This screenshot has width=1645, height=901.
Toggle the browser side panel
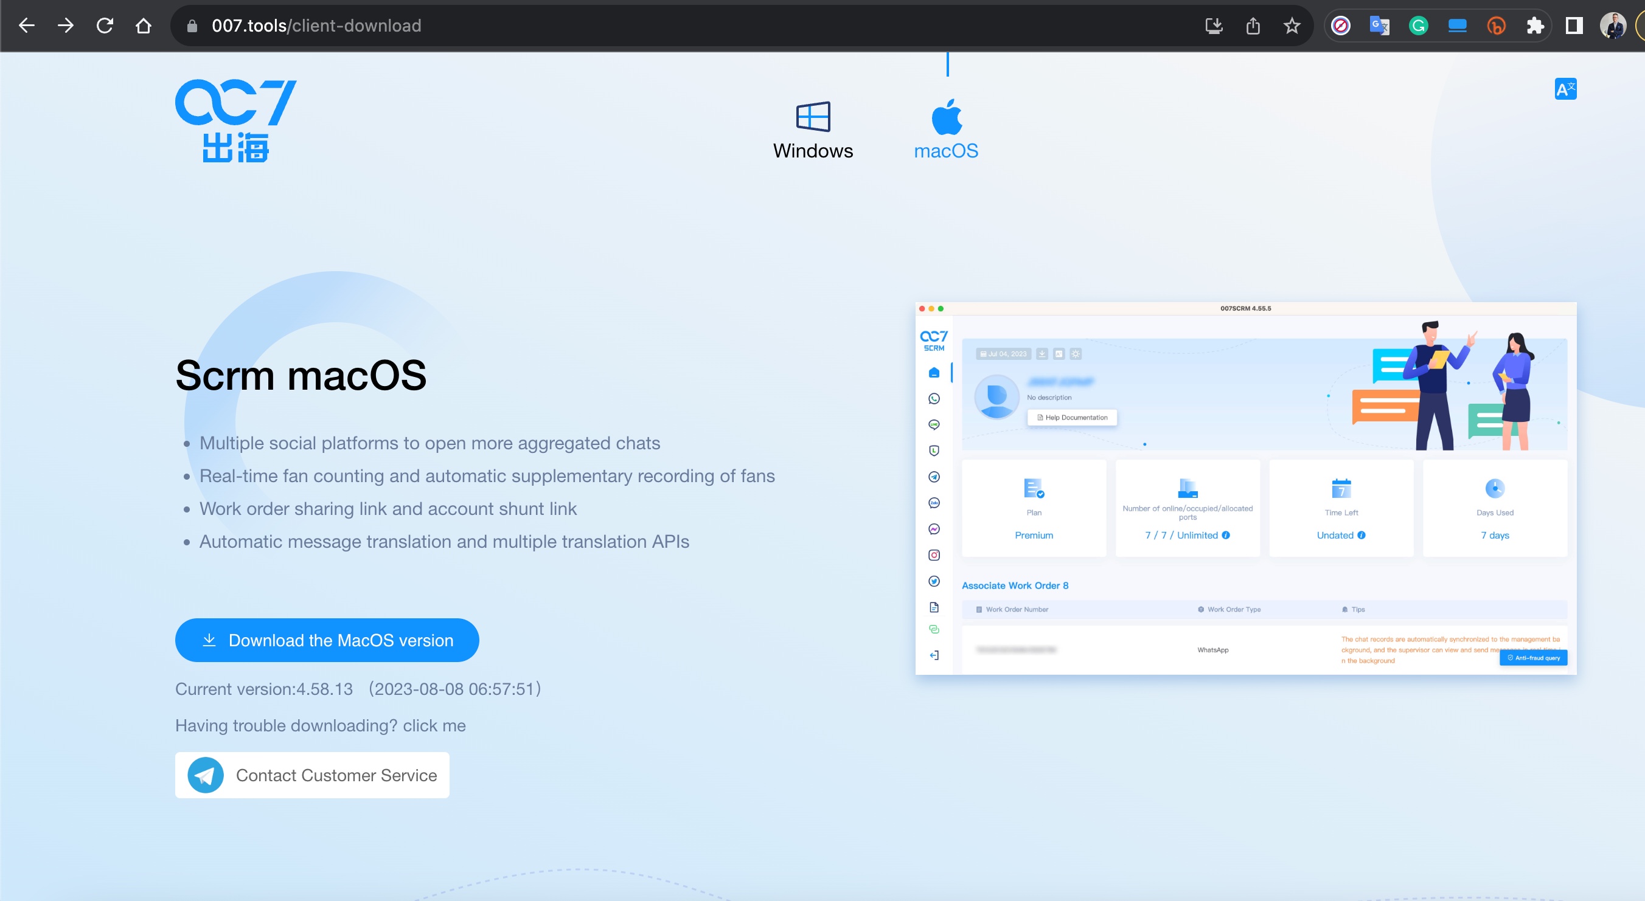coord(1574,26)
